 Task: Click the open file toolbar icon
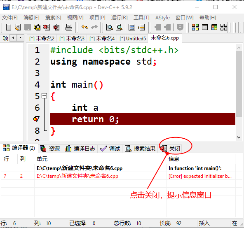coord(18,27)
